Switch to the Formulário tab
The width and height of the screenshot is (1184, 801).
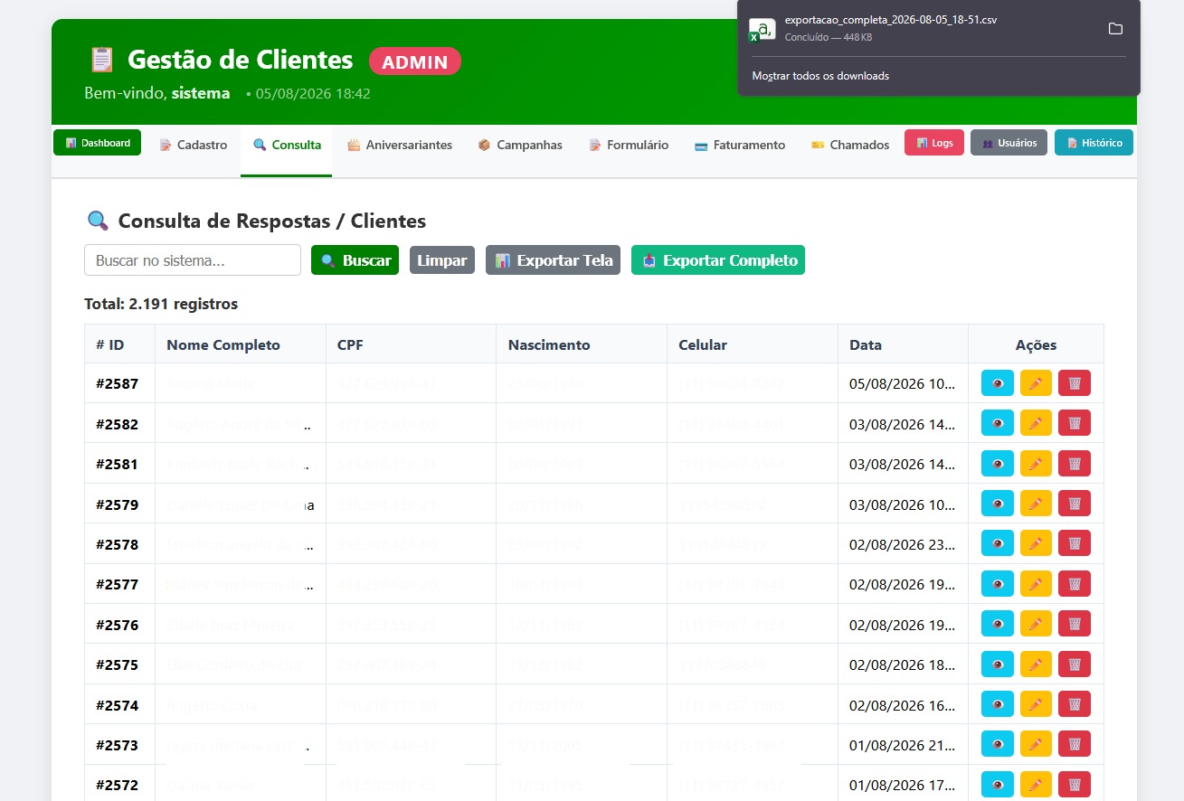click(629, 145)
